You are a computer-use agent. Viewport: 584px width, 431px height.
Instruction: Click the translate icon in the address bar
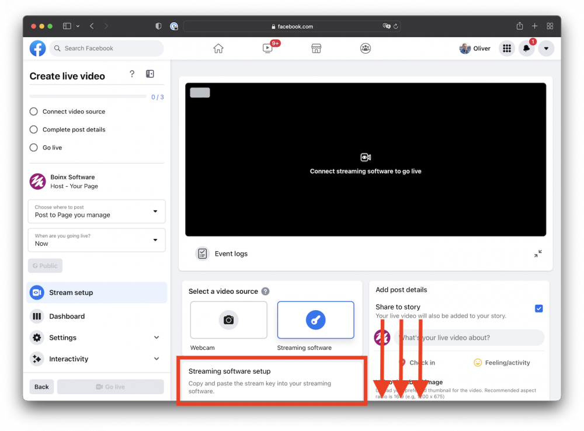tap(386, 26)
